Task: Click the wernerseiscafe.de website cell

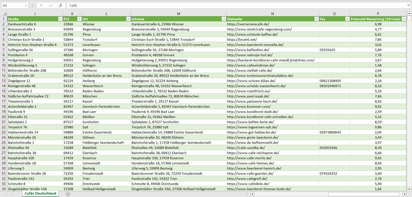Action: 248,24
